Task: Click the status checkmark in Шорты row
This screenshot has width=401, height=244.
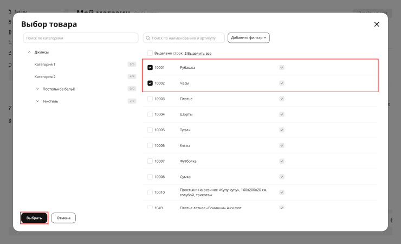Action: tap(282, 114)
